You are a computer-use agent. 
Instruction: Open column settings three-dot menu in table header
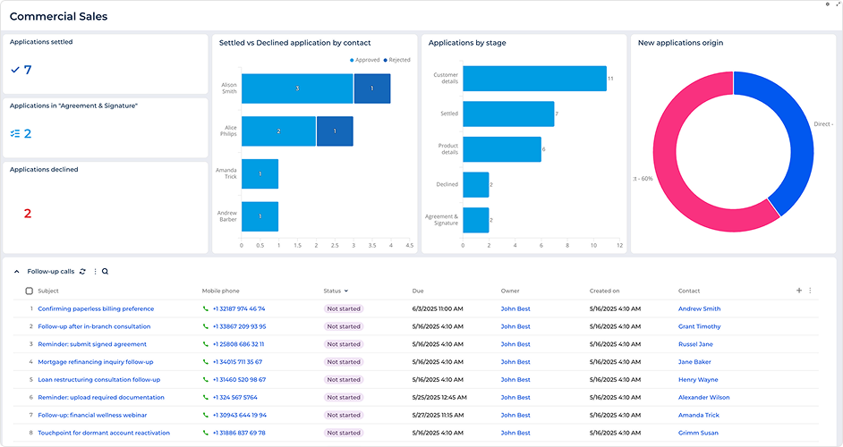coord(811,291)
